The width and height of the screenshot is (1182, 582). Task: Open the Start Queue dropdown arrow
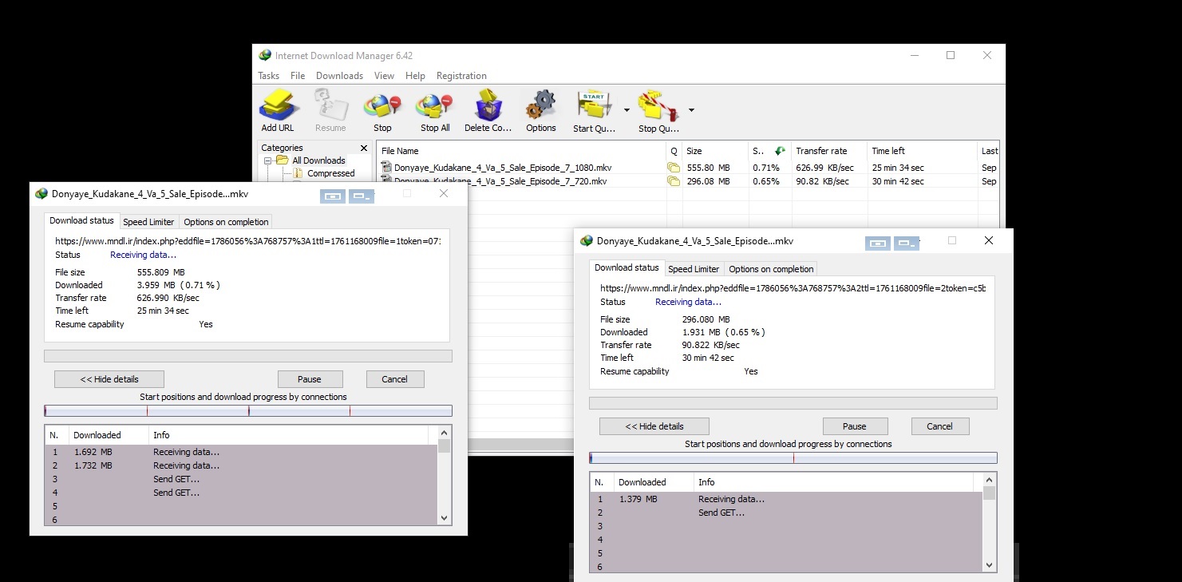[x=627, y=110]
